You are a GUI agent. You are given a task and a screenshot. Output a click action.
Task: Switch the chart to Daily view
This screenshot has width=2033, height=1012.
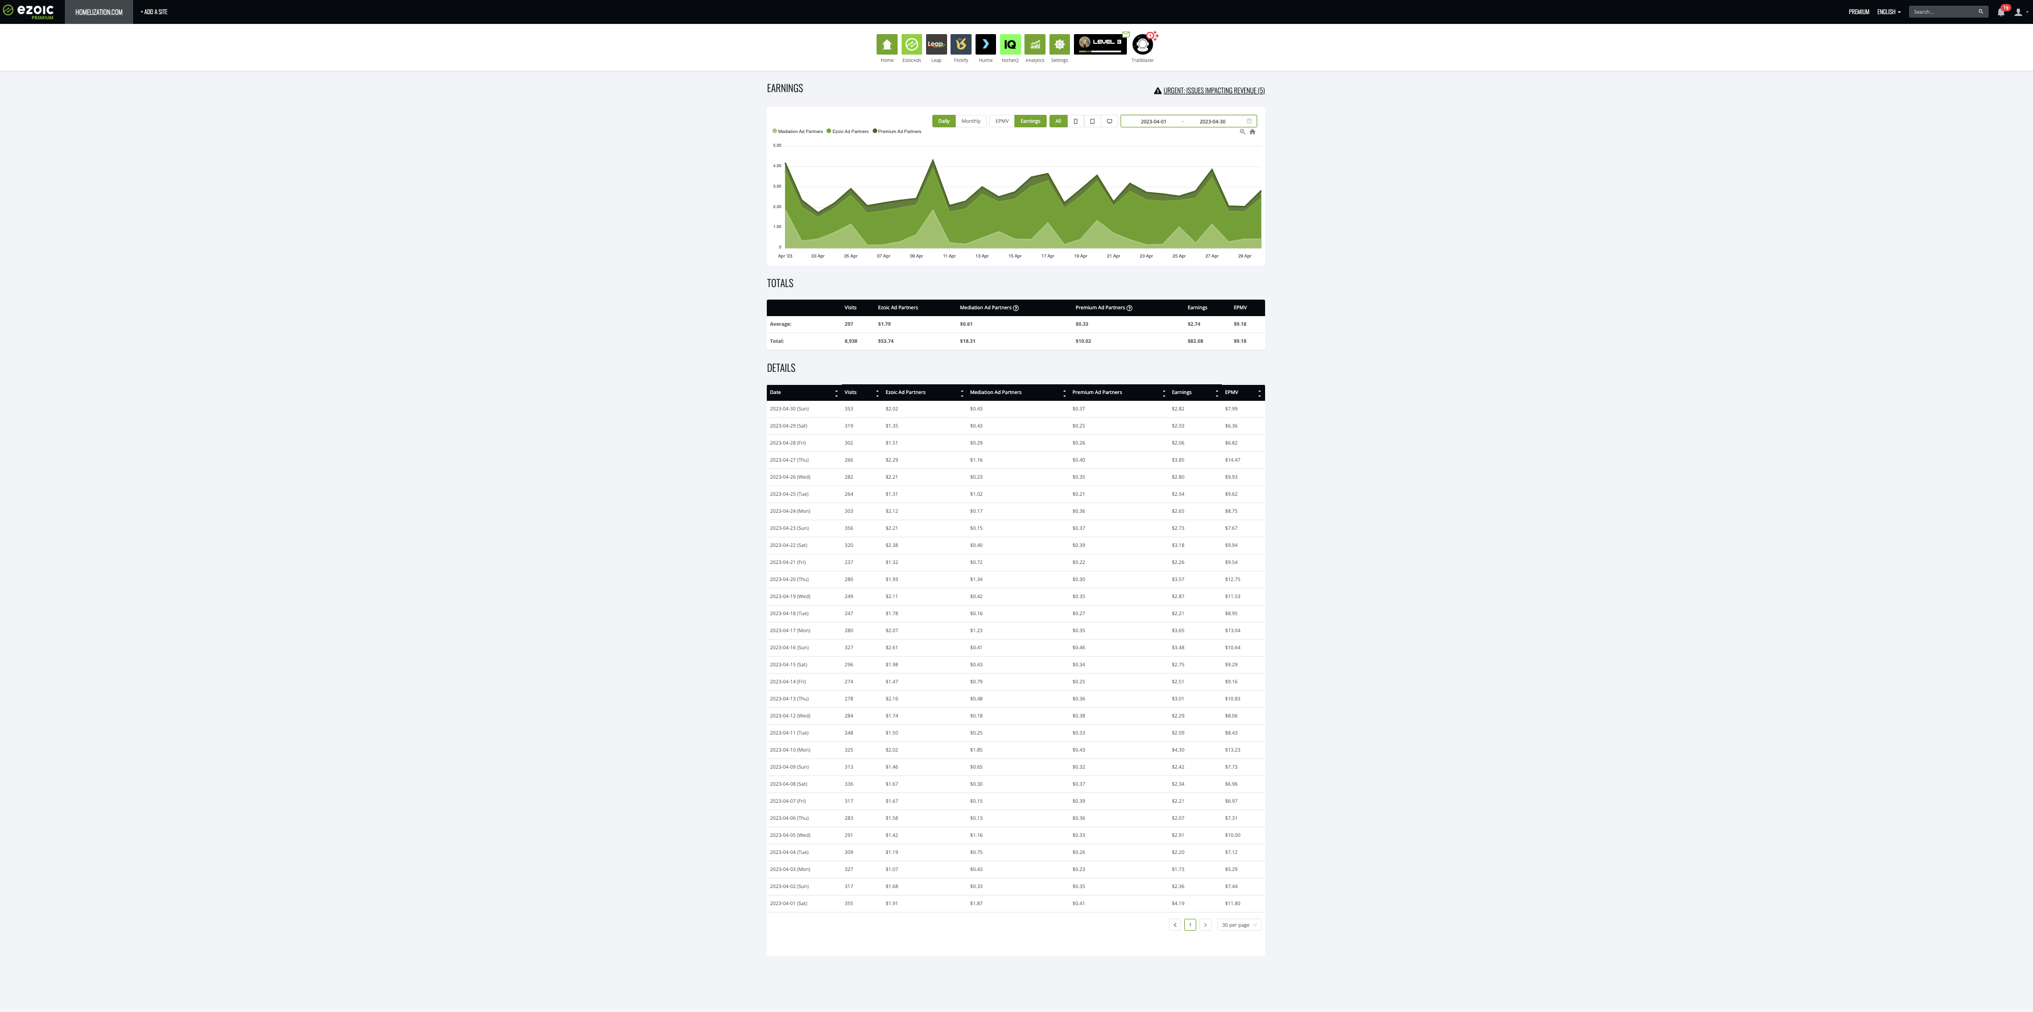pos(943,122)
